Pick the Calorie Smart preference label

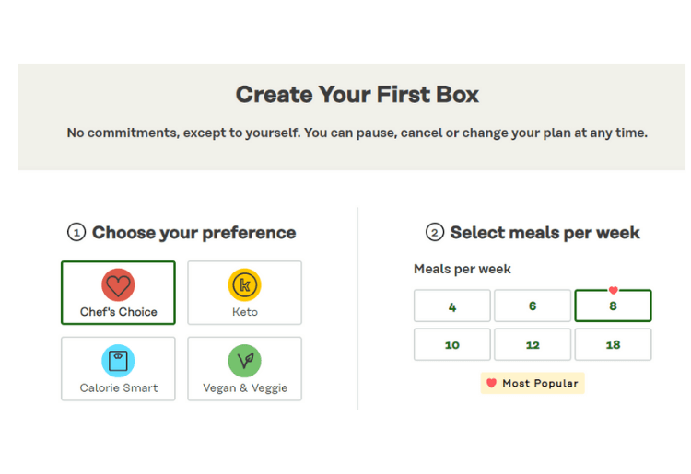pyautogui.click(x=118, y=387)
